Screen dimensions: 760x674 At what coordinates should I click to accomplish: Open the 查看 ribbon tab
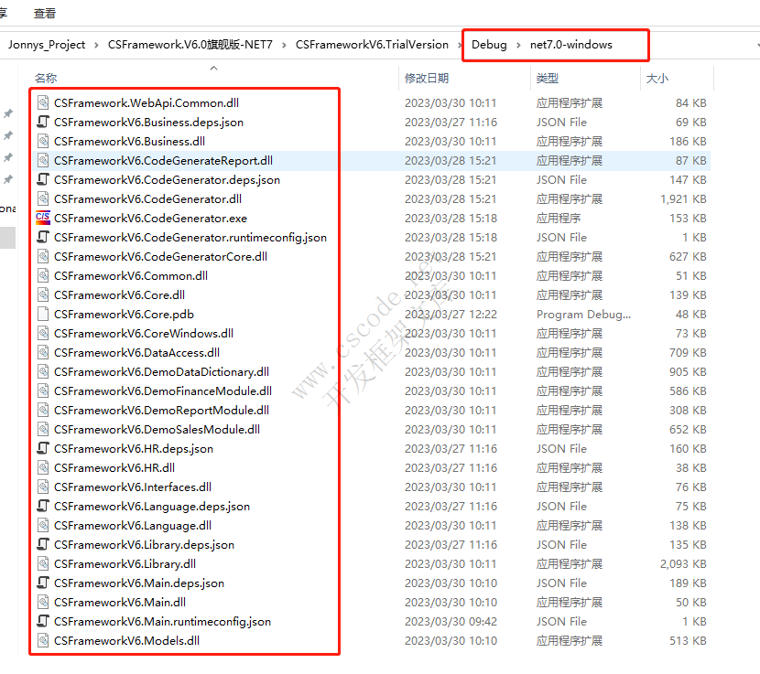pyautogui.click(x=45, y=14)
